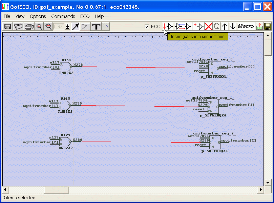The image size is (274, 203).
Task: Click the zoom level download arrow button
Action: (67, 26)
